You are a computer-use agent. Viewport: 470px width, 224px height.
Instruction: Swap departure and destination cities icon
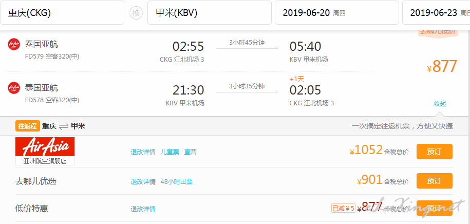136,13
